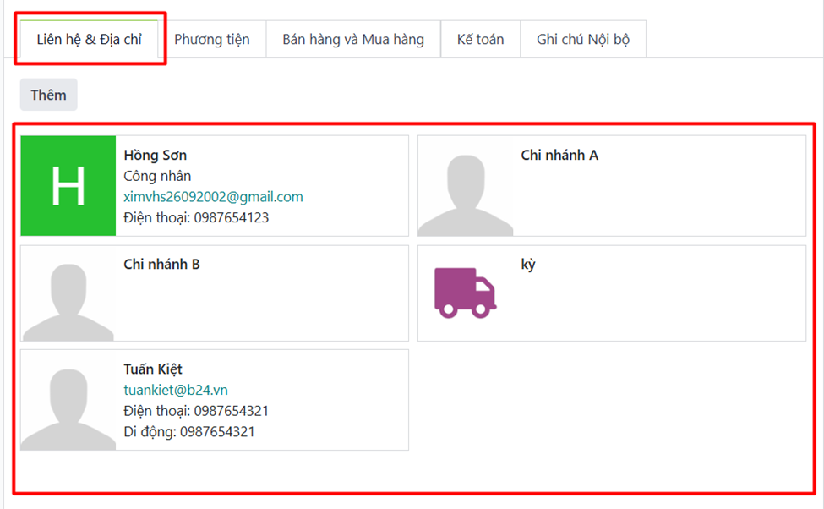This screenshot has width=824, height=509.
Task: Click Hồng Sơn's phone number 0987654123
Action: click(x=232, y=218)
